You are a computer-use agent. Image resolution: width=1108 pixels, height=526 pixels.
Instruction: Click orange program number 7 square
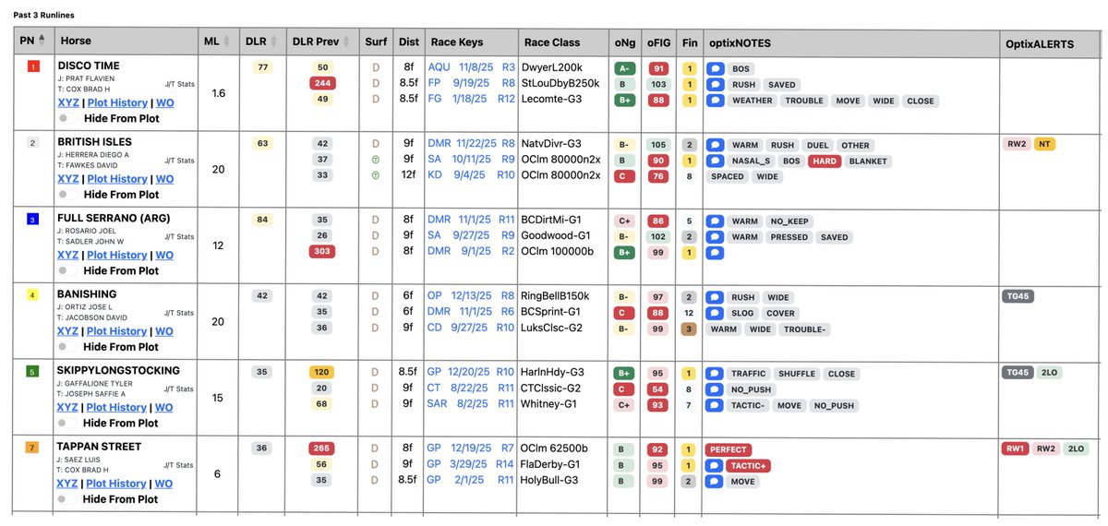[x=33, y=448]
